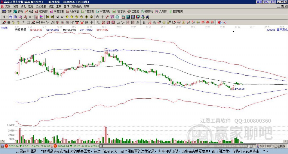Screen dimensions: 288x154
Task: Toggle the highlighted butterfly view button
Action: 11,17
